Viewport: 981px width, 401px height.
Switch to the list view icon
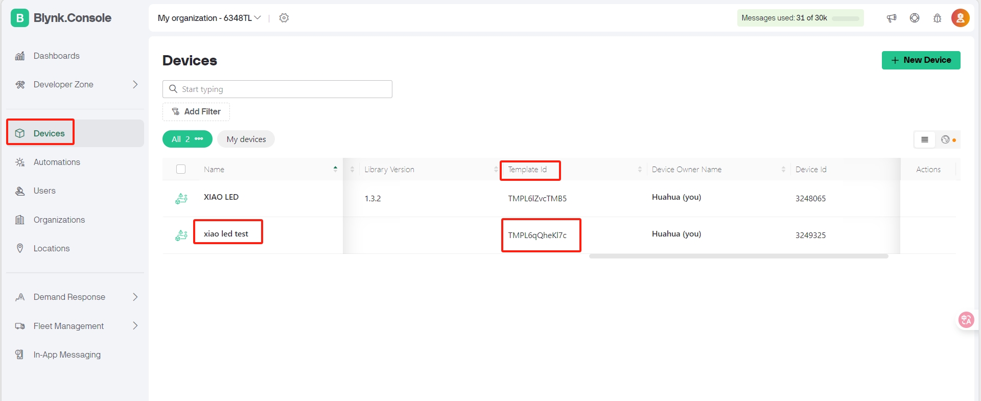pyautogui.click(x=925, y=139)
